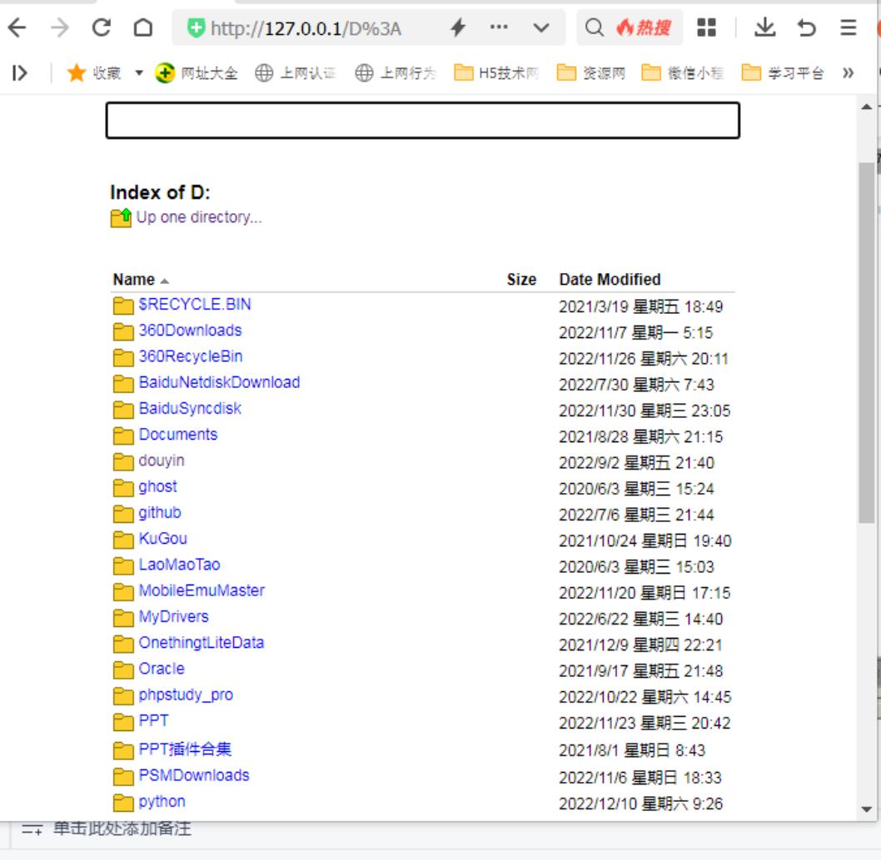Open the downloads icon in toolbar

pyautogui.click(x=764, y=28)
